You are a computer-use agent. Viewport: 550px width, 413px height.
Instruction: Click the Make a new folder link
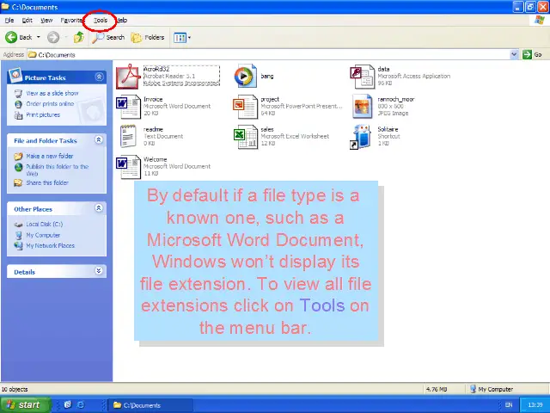point(49,156)
